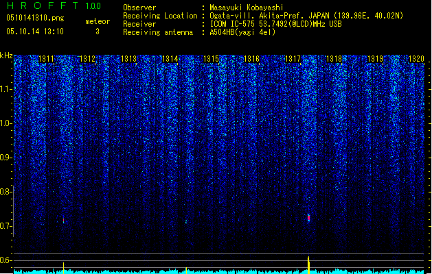Image resolution: width=432 pixels, height=274 pixels.
Task: Click the 'Receiver' field label
Action: tap(139, 24)
